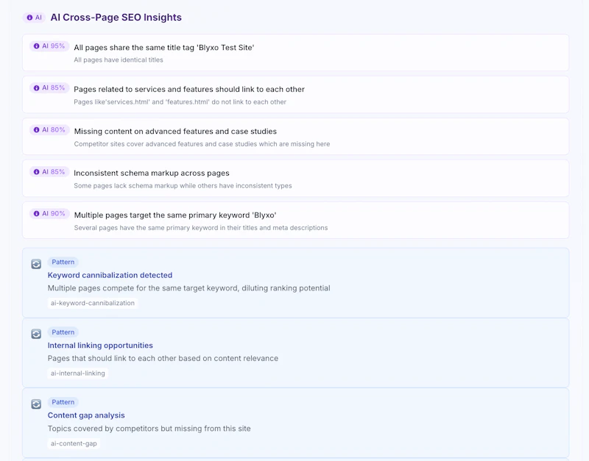Viewport: 589px width, 461px height.
Task: Open the Content gap analysis title
Action: click(x=86, y=415)
